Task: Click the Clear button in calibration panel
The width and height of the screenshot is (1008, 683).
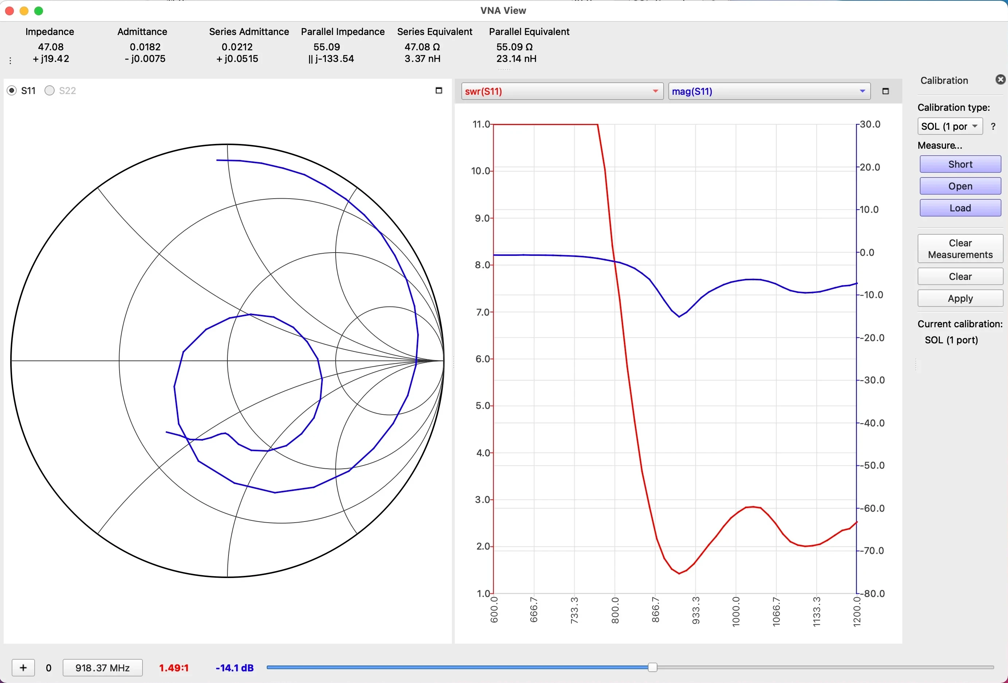Action: tap(960, 277)
